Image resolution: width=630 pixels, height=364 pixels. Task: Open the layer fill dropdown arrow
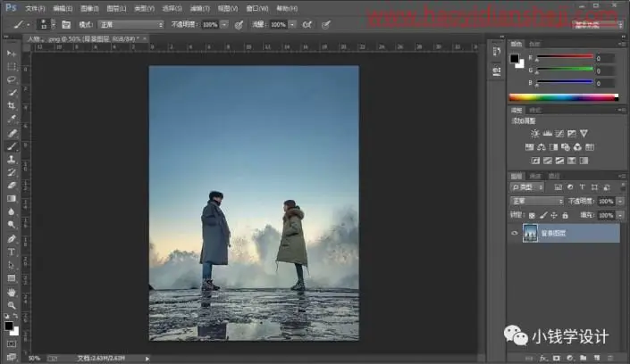(x=620, y=216)
